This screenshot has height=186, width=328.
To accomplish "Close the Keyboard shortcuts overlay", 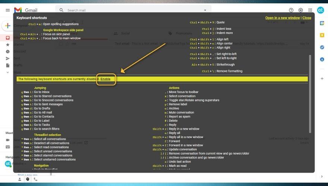I will pyautogui.click(x=307, y=18).
